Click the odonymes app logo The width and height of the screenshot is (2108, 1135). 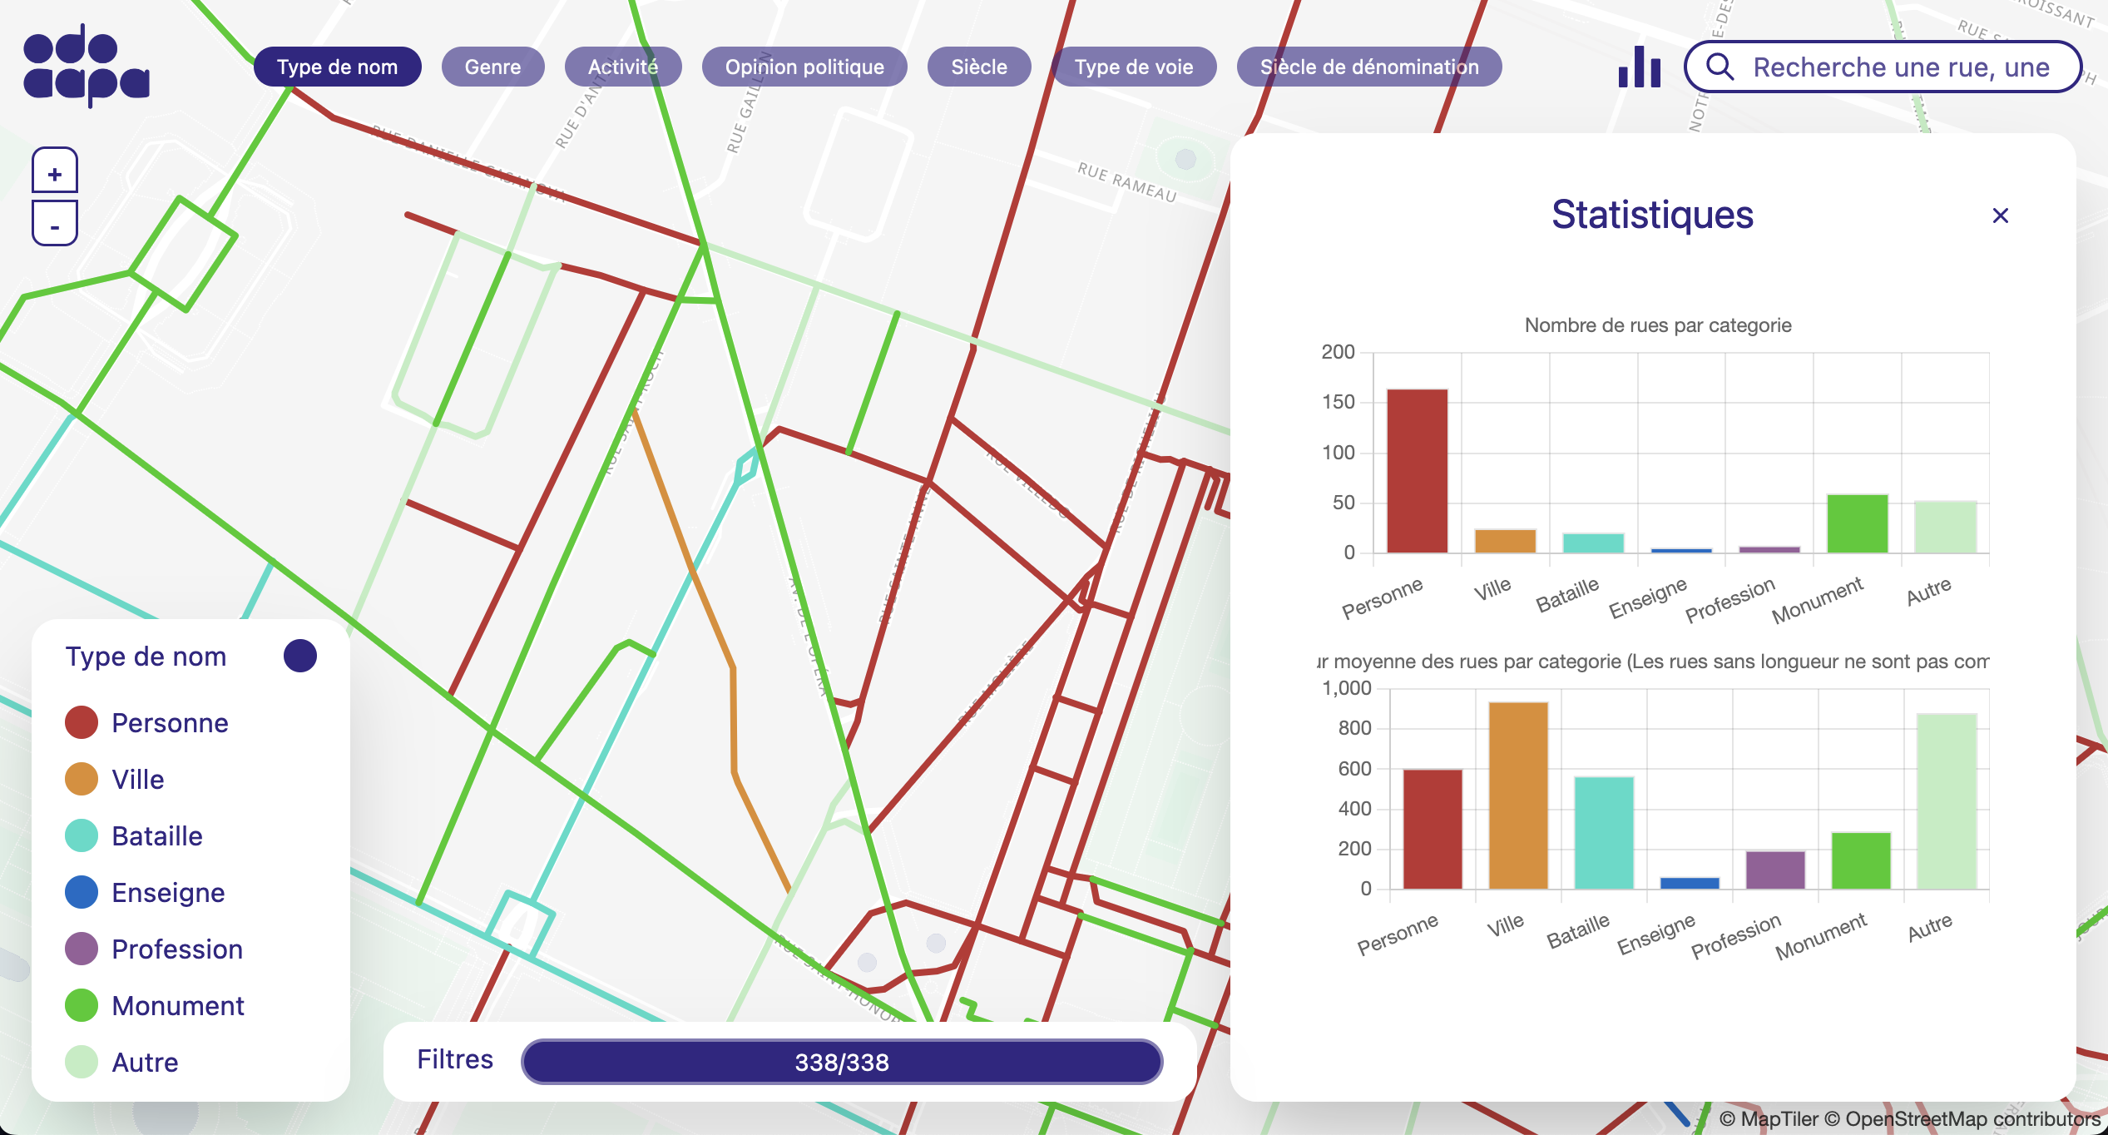(x=86, y=65)
